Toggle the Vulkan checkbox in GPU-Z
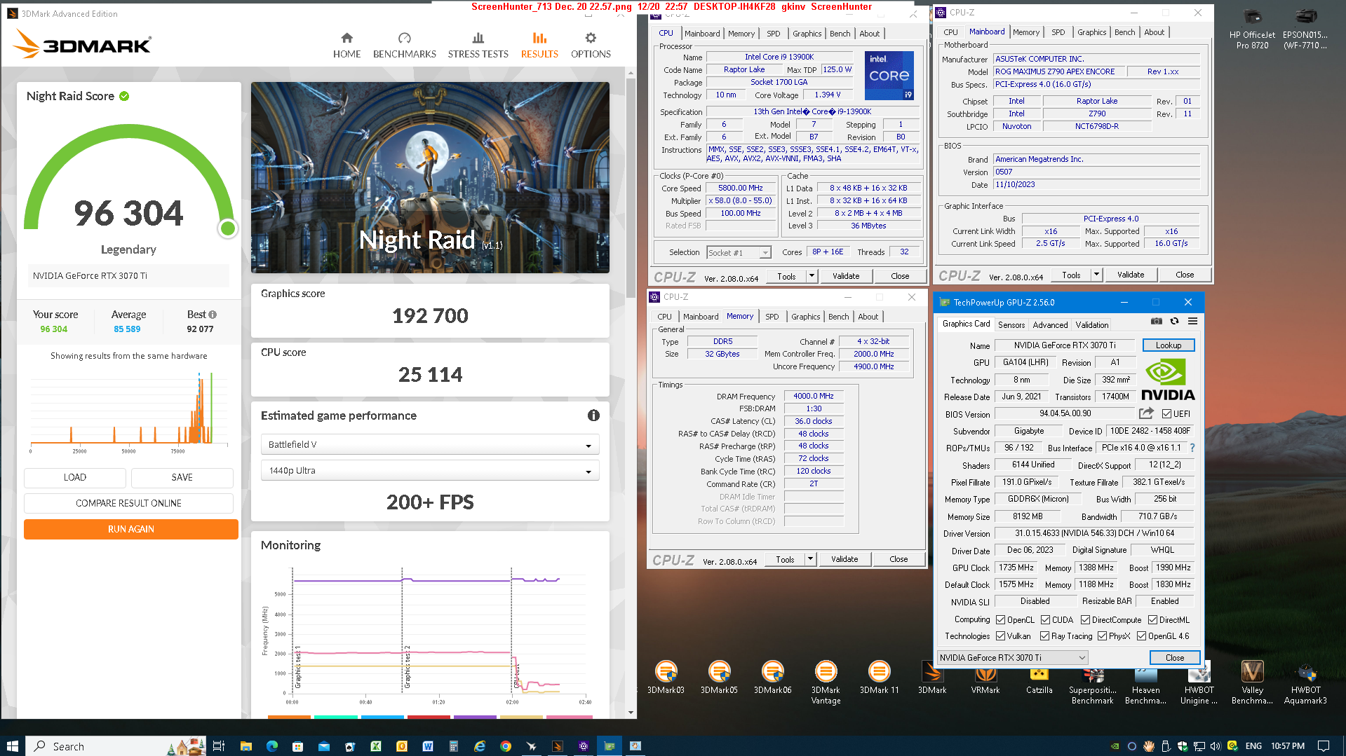 click(1000, 635)
